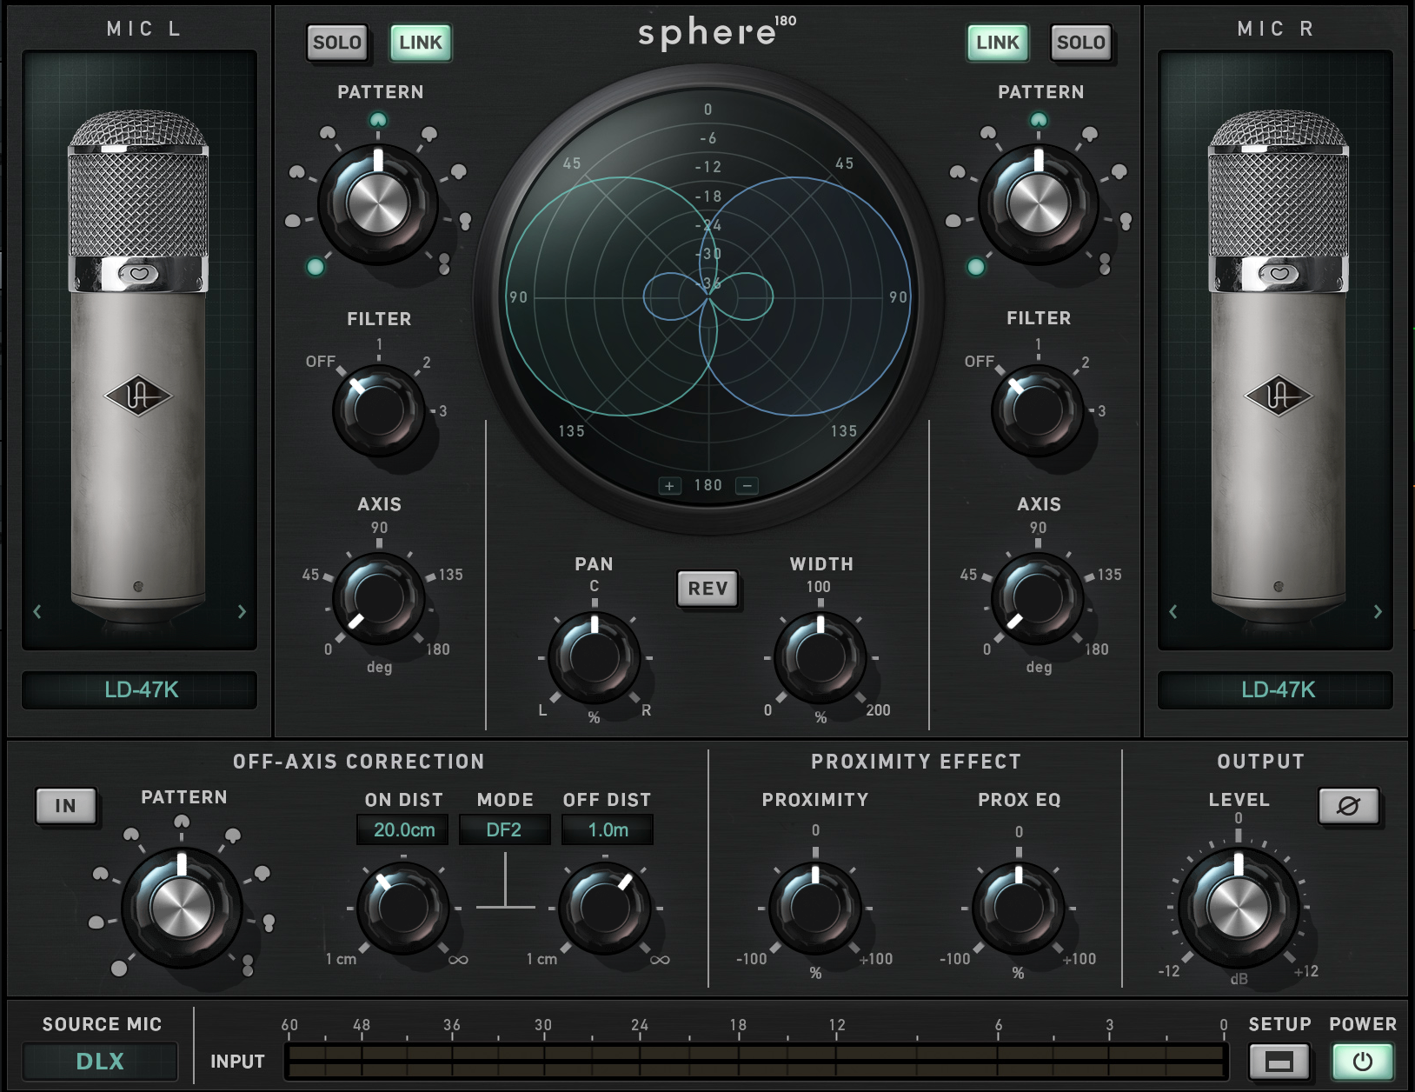This screenshot has width=1415, height=1092.
Task: Open the MODE DF2 selector
Action: (504, 829)
